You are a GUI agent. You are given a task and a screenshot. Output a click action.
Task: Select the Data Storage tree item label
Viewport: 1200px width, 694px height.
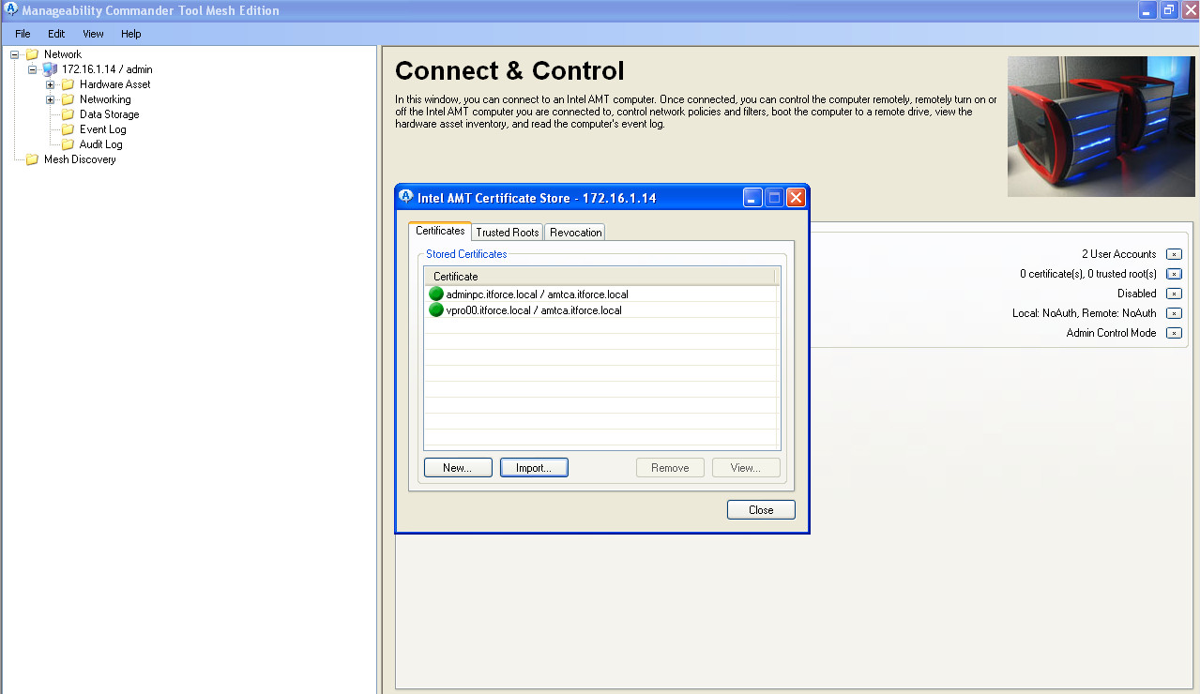click(x=109, y=114)
